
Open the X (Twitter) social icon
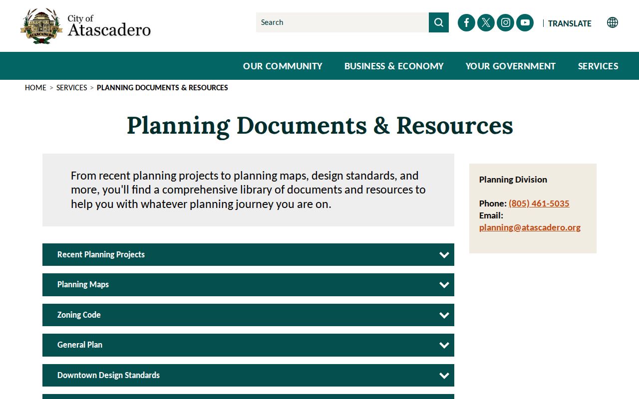click(x=486, y=22)
